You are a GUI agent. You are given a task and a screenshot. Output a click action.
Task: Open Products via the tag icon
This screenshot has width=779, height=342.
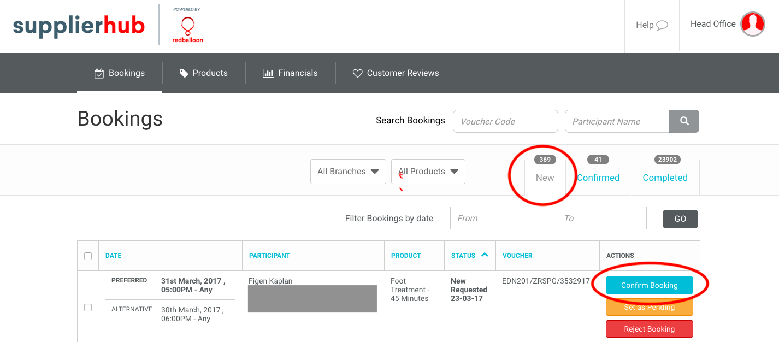coord(184,72)
